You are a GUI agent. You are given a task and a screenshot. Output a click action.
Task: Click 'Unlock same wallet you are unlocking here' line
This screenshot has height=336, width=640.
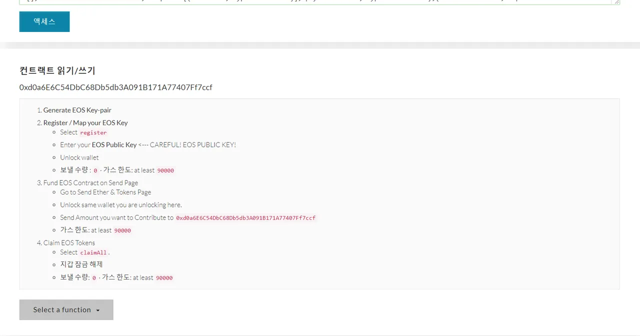[121, 204]
